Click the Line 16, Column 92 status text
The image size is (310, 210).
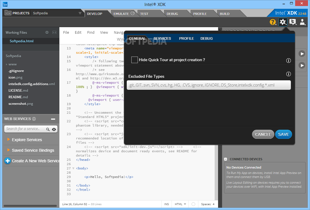point(74,204)
